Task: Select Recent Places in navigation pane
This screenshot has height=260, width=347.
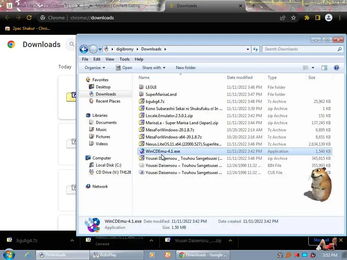Action: coord(108,101)
